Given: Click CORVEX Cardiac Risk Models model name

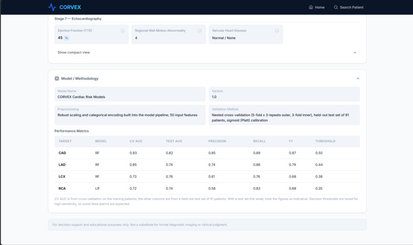Looking at the screenshot, I should (x=81, y=97).
